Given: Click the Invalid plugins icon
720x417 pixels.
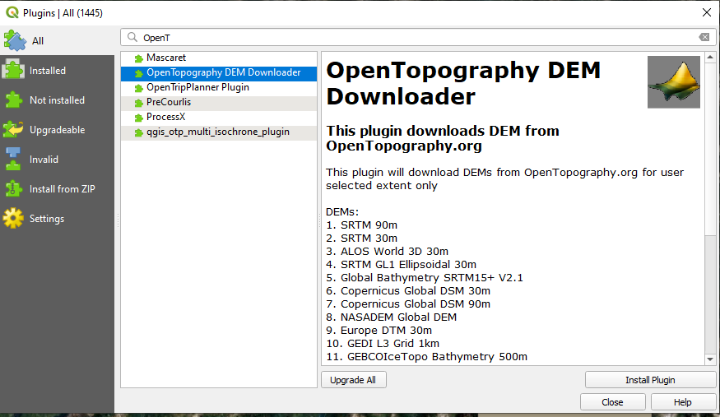Looking at the screenshot, I should pos(14,160).
